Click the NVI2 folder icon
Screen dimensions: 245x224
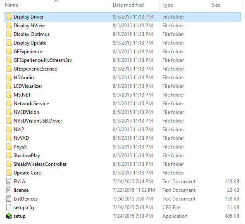coord(9,129)
